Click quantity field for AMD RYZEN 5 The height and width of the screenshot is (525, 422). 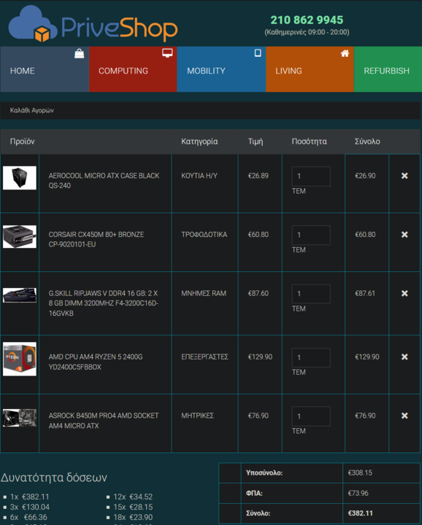(x=311, y=357)
